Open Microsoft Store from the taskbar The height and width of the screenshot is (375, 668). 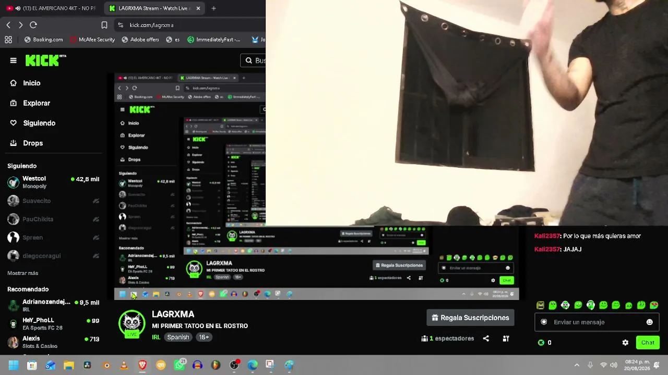tap(32, 366)
